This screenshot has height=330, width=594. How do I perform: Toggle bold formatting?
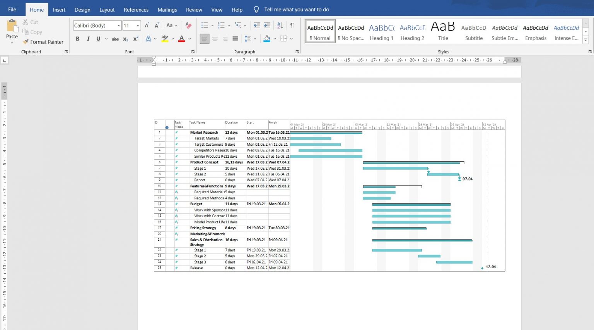(77, 39)
